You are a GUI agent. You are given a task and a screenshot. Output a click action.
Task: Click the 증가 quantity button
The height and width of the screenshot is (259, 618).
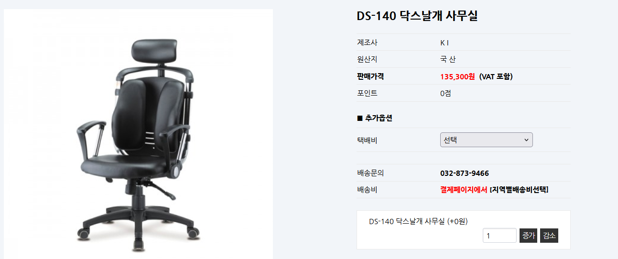[x=529, y=236]
